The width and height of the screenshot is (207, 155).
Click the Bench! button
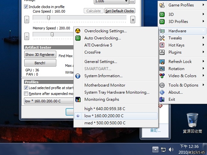coord(40,63)
